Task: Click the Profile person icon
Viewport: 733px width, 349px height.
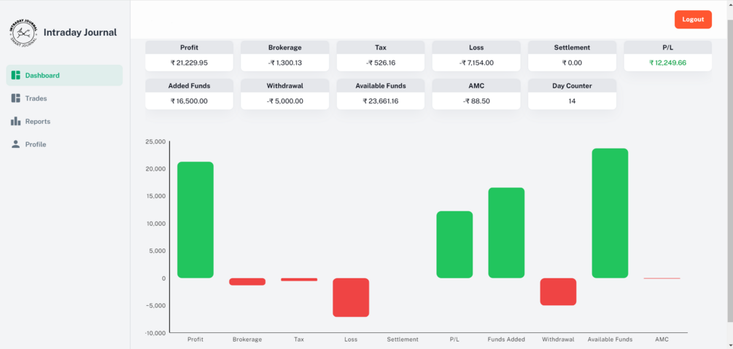Action: tap(15, 144)
